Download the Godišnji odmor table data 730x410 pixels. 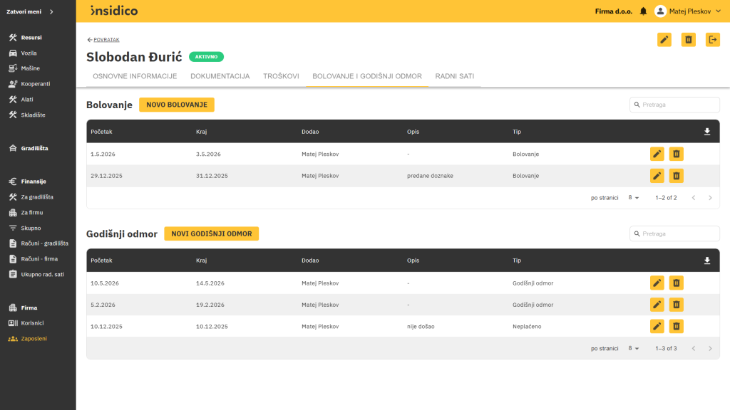[x=706, y=261]
